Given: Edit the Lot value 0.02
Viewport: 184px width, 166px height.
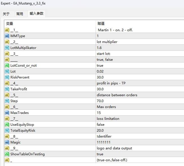Looking at the screenshot, I should click(x=100, y=71).
